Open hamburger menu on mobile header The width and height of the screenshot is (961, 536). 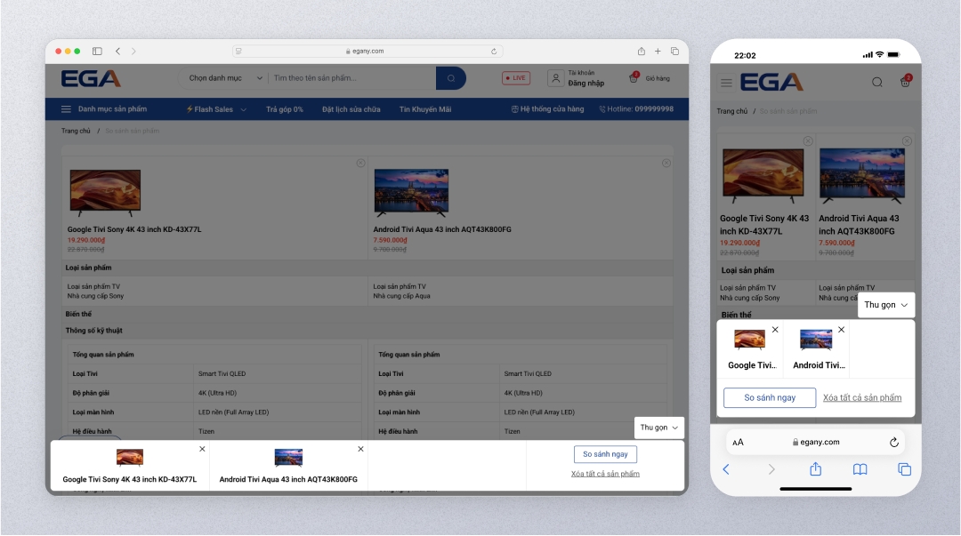coord(726,83)
